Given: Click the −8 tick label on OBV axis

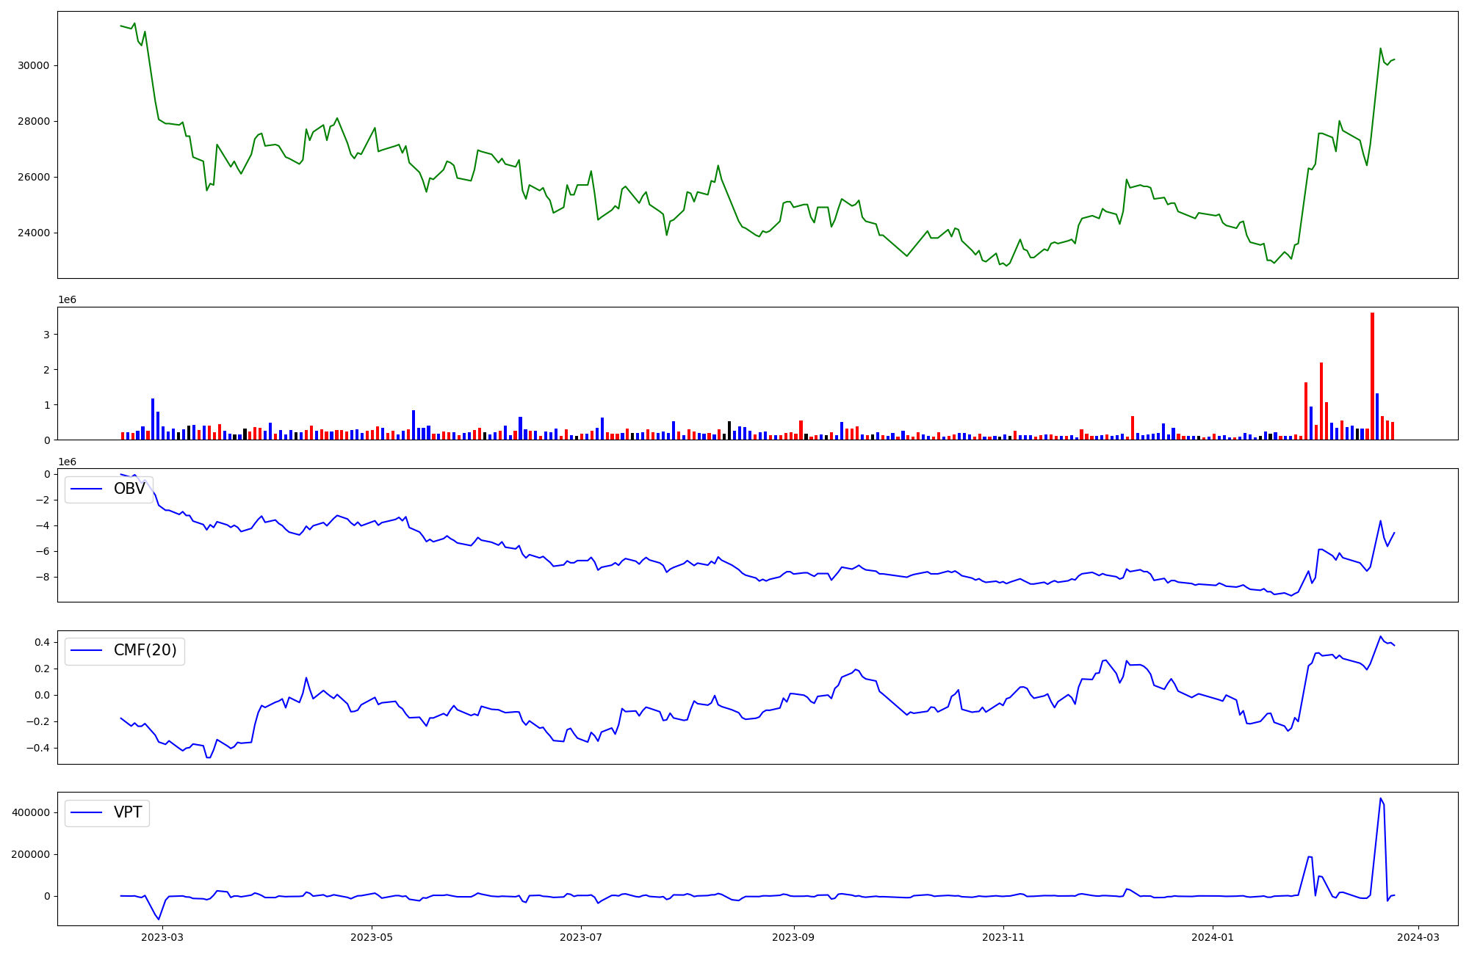Looking at the screenshot, I should click(43, 577).
